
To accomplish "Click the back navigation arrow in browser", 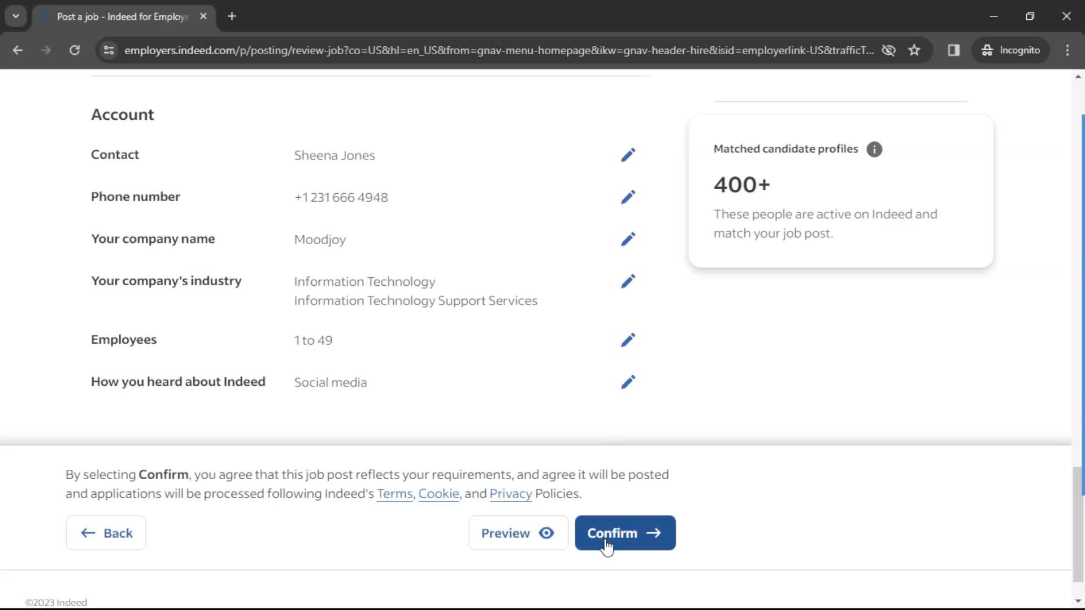I will [18, 50].
